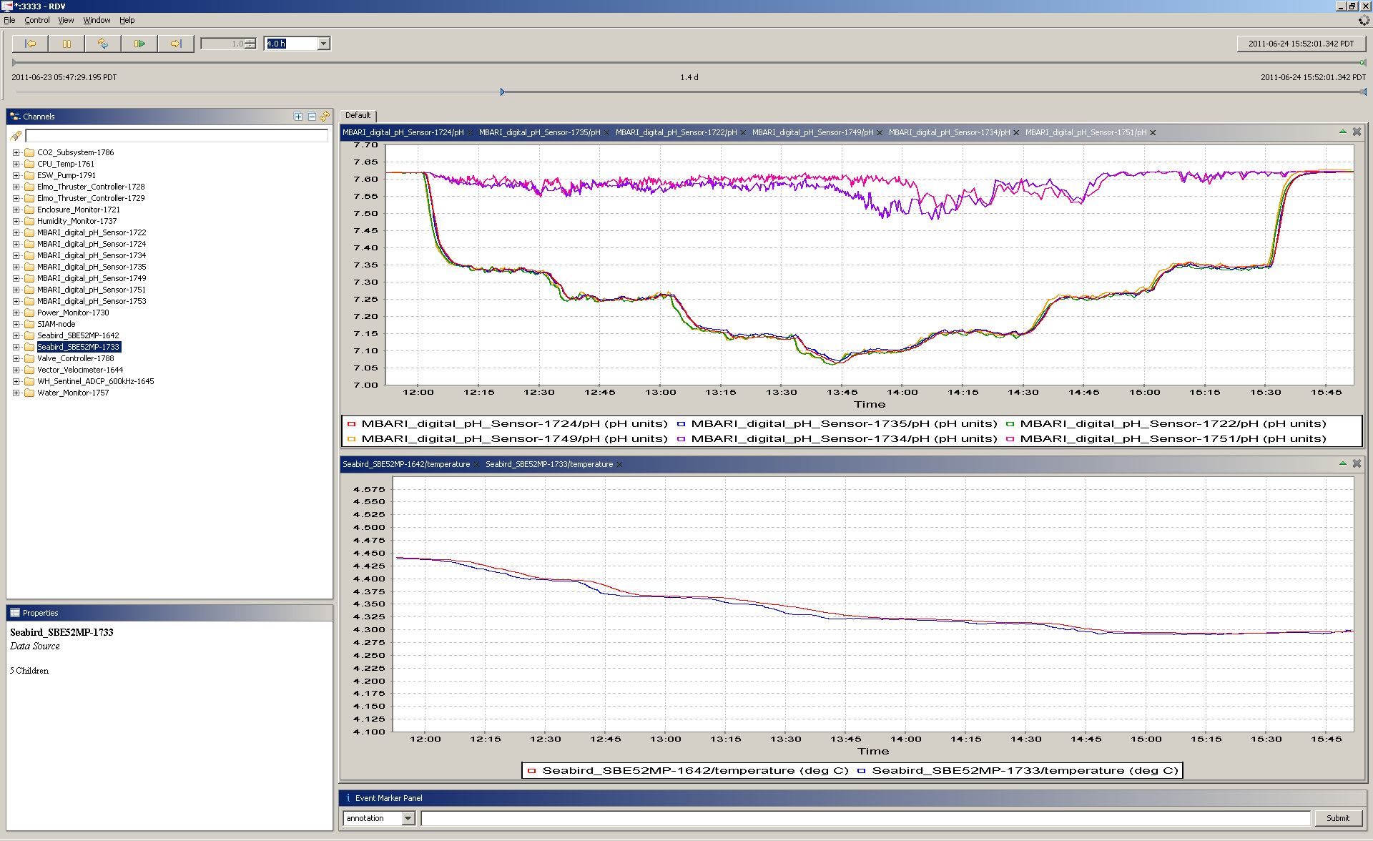Remove Sensor-1751/pH channel from the pH plot
This screenshot has height=841, width=1373.
[1153, 133]
